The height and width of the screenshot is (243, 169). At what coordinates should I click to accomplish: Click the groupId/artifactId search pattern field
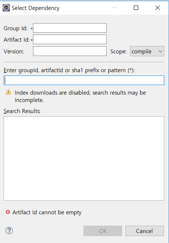coord(84,80)
